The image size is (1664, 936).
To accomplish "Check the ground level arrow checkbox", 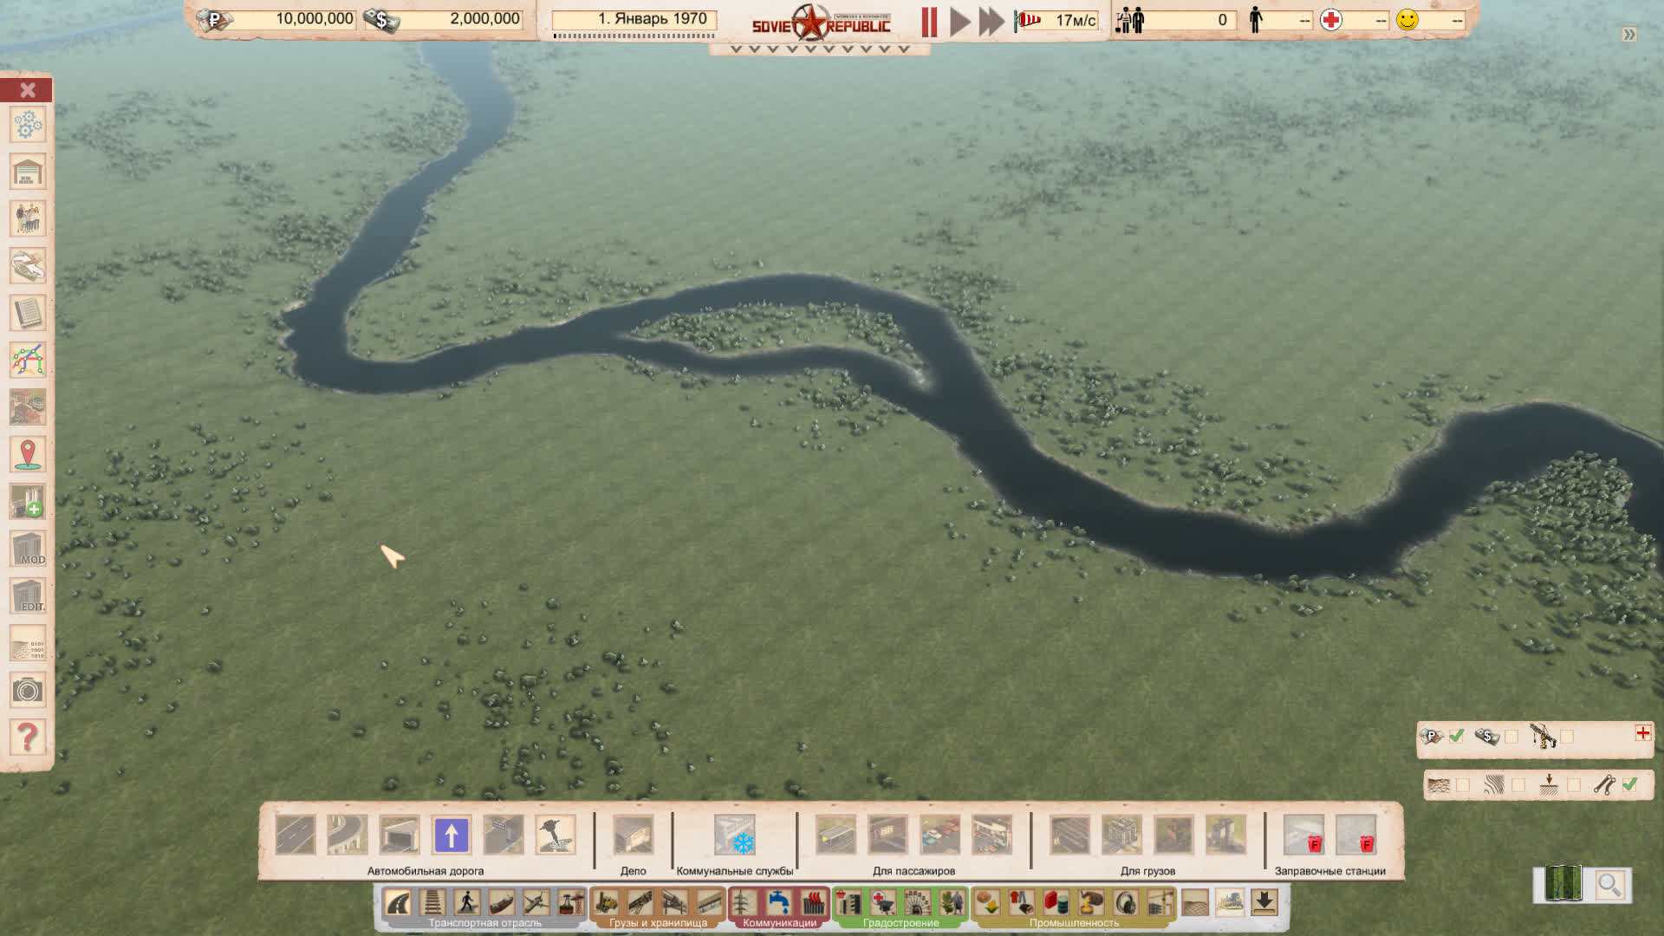I will 1574,785.
